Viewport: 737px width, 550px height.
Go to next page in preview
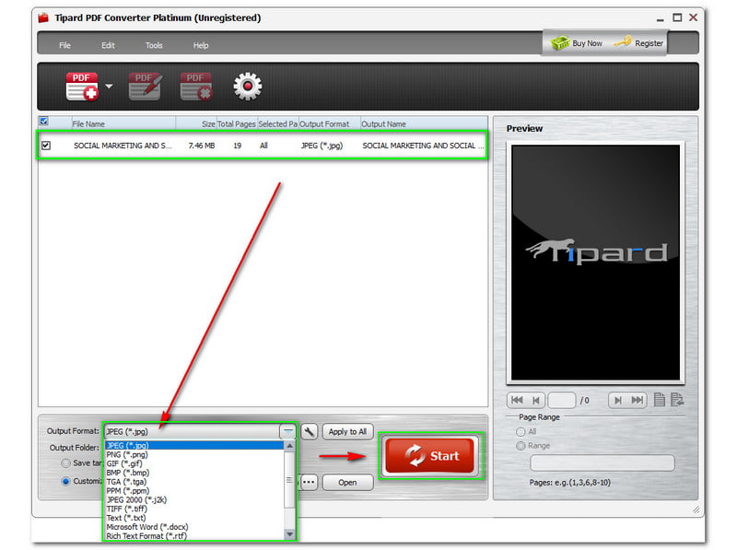(x=616, y=400)
